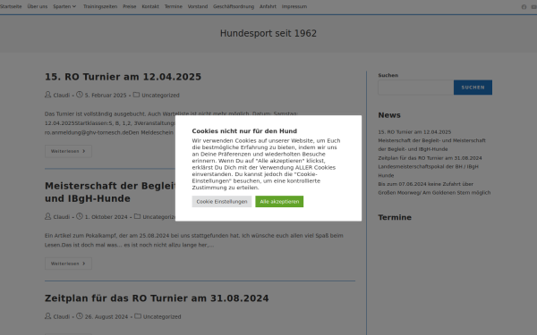Accept all cookies with Alle akzeptieren
Viewport: 537px width, 335px height.
point(279,202)
